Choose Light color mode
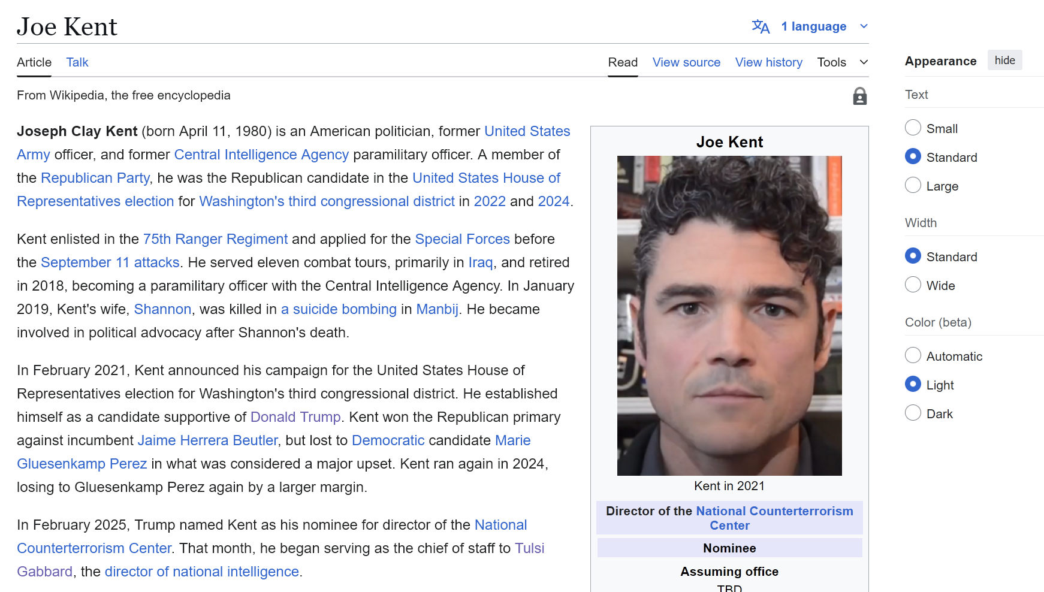The height and width of the screenshot is (592, 1044). pos(913,384)
